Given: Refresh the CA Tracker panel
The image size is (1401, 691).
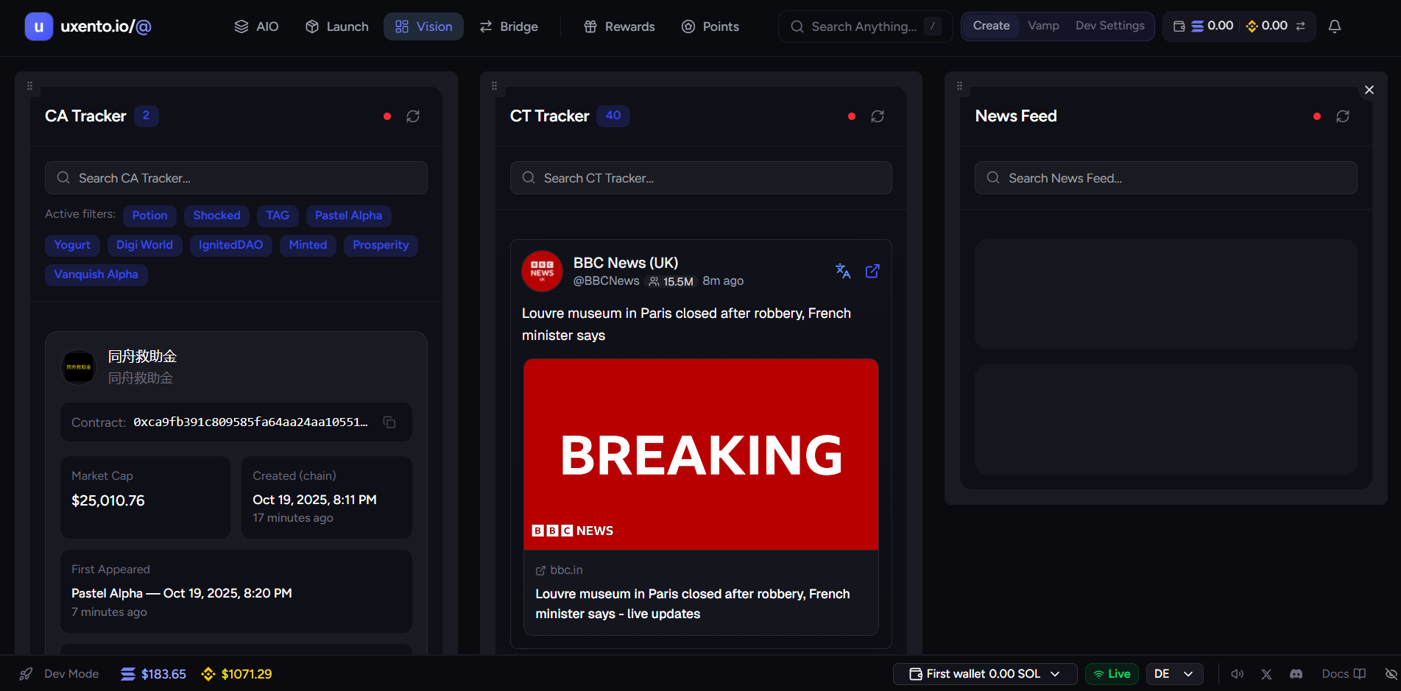Looking at the screenshot, I should pyautogui.click(x=413, y=116).
